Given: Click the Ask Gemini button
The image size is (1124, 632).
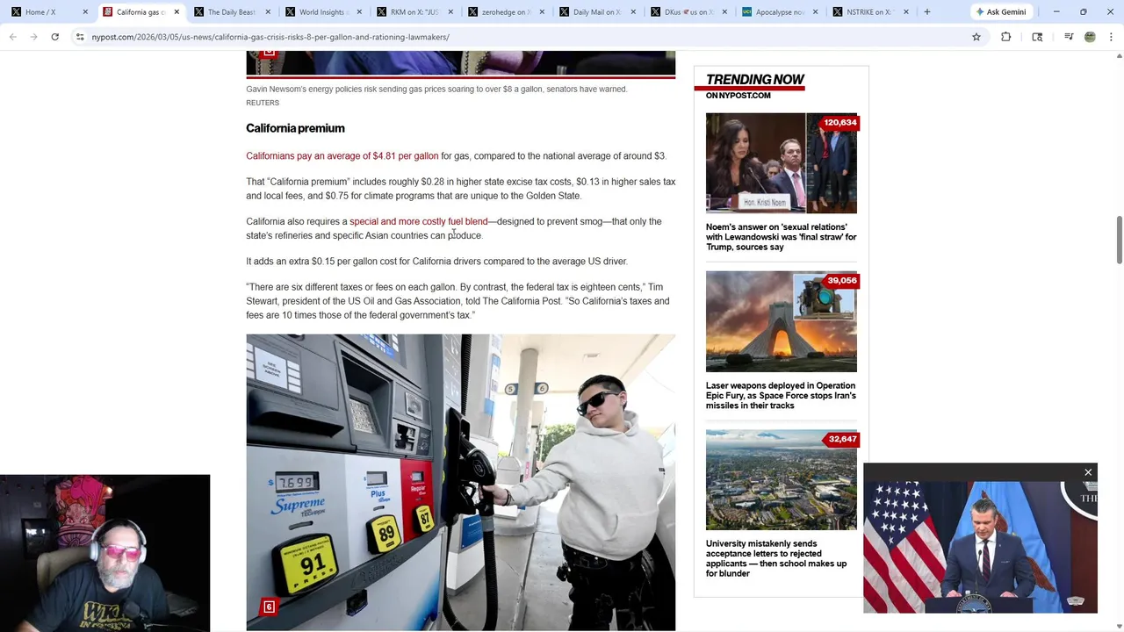Looking at the screenshot, I should coord(1000,12).
